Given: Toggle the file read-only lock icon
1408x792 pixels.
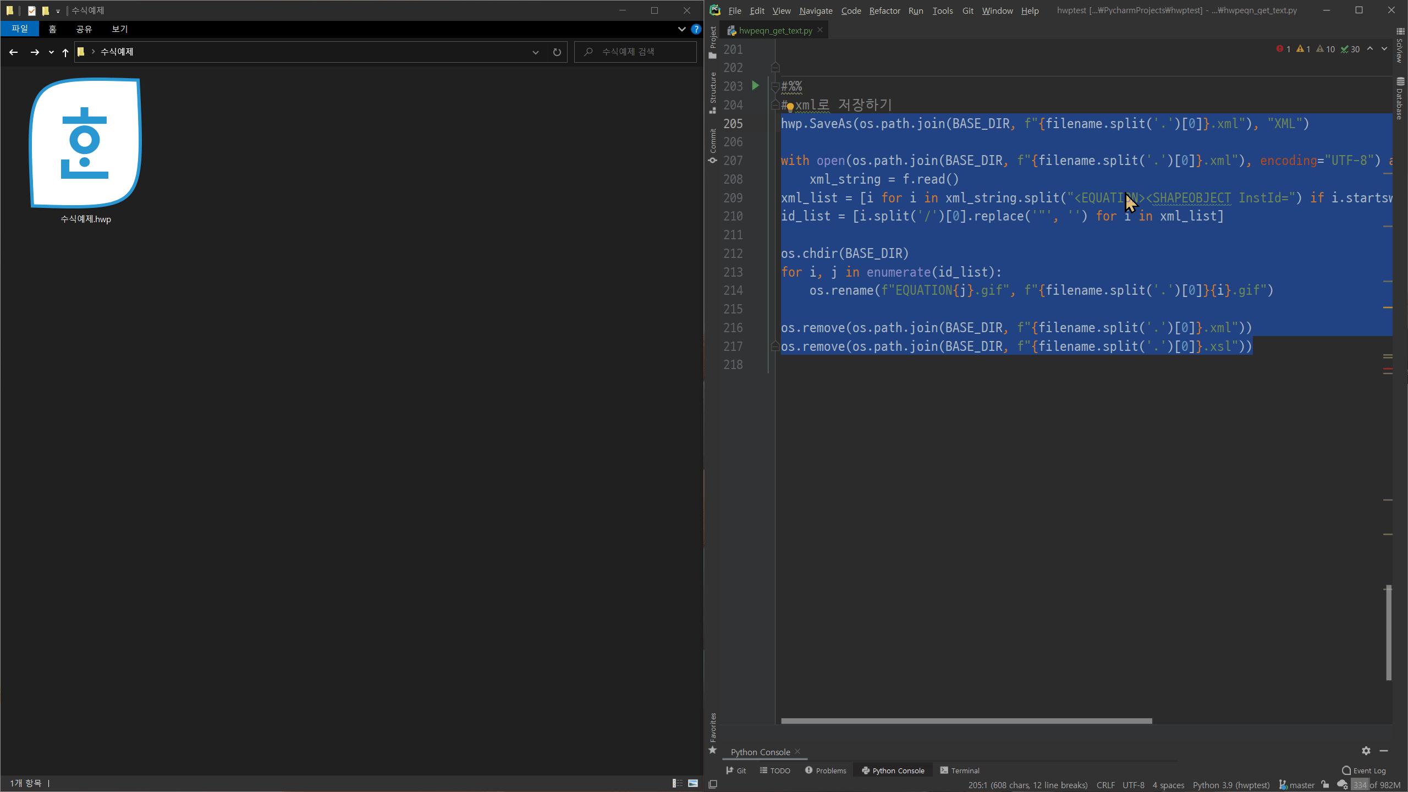Looking at the screenshot, I should point(1325,785).
